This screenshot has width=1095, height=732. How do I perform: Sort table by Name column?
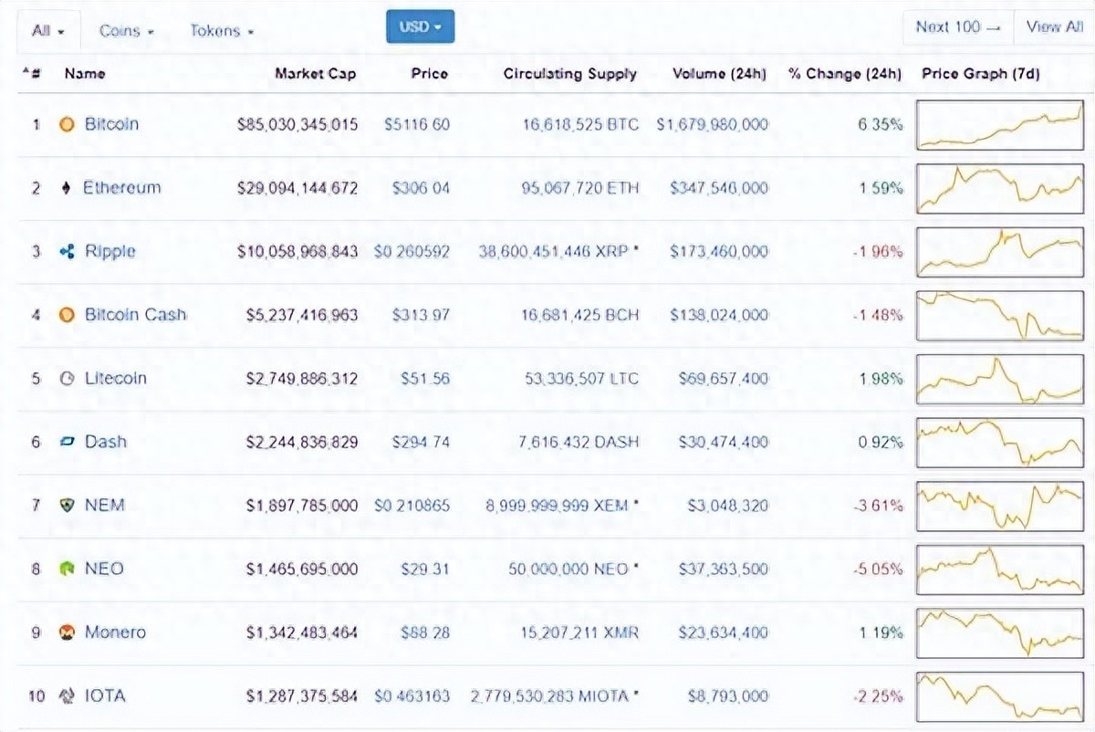85,74
